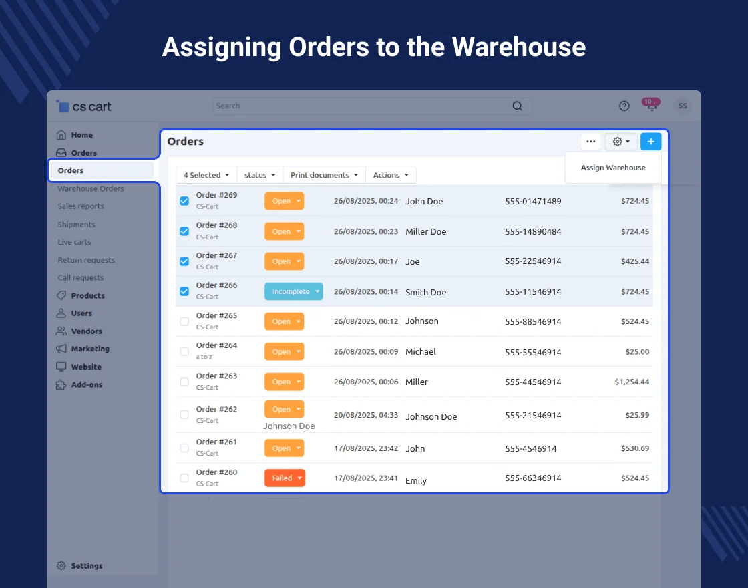The image size is (748, 588).
Task: Open the Print documents dropdown
Action: [324, 175]
